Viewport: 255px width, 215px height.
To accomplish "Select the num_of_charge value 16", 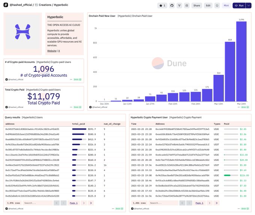I will coord(105,165).
